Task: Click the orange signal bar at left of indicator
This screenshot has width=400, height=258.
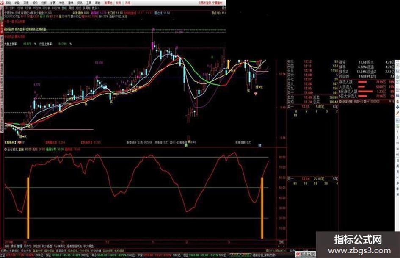Action: coord(28,208)
